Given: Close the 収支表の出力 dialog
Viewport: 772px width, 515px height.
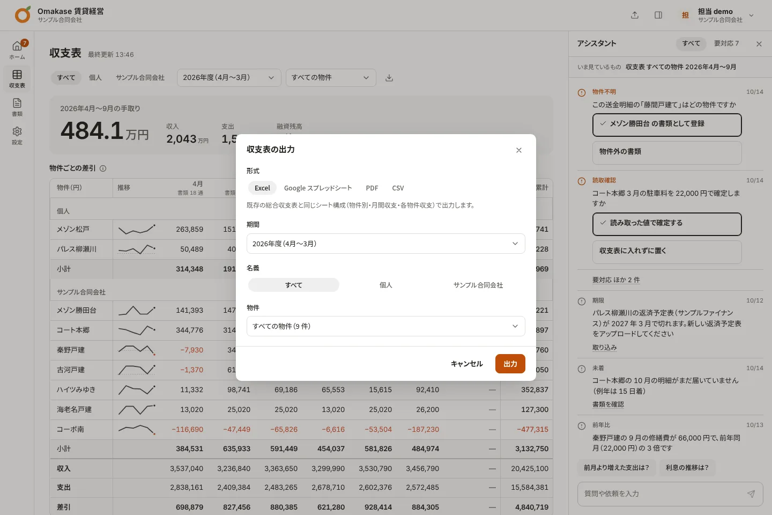Looking at the screenshot, I should (519, 150).
